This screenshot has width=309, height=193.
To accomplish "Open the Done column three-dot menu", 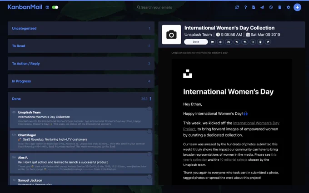I will tap(150, 99).
